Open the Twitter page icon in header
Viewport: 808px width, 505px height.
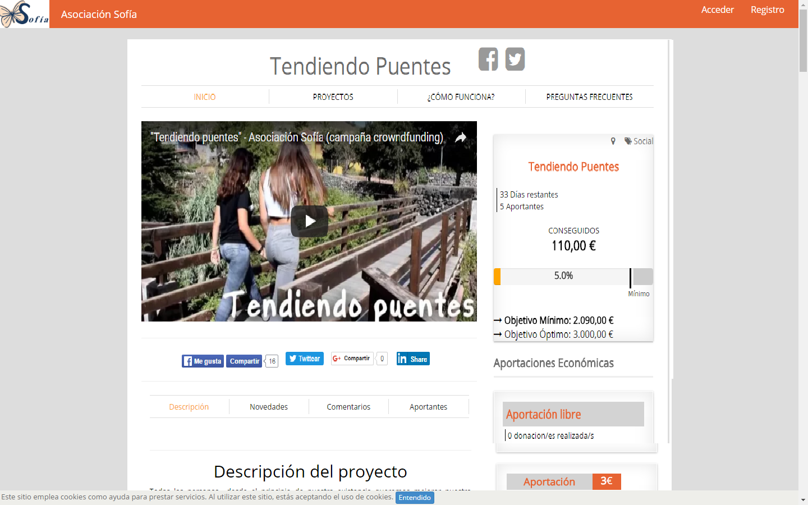click(x=515, y=59)
